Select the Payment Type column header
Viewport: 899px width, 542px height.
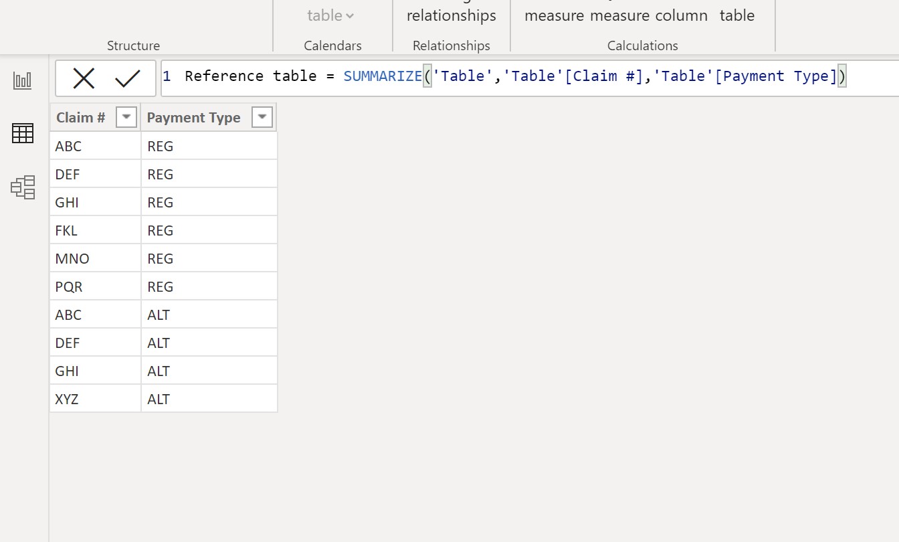click(209, 118)
